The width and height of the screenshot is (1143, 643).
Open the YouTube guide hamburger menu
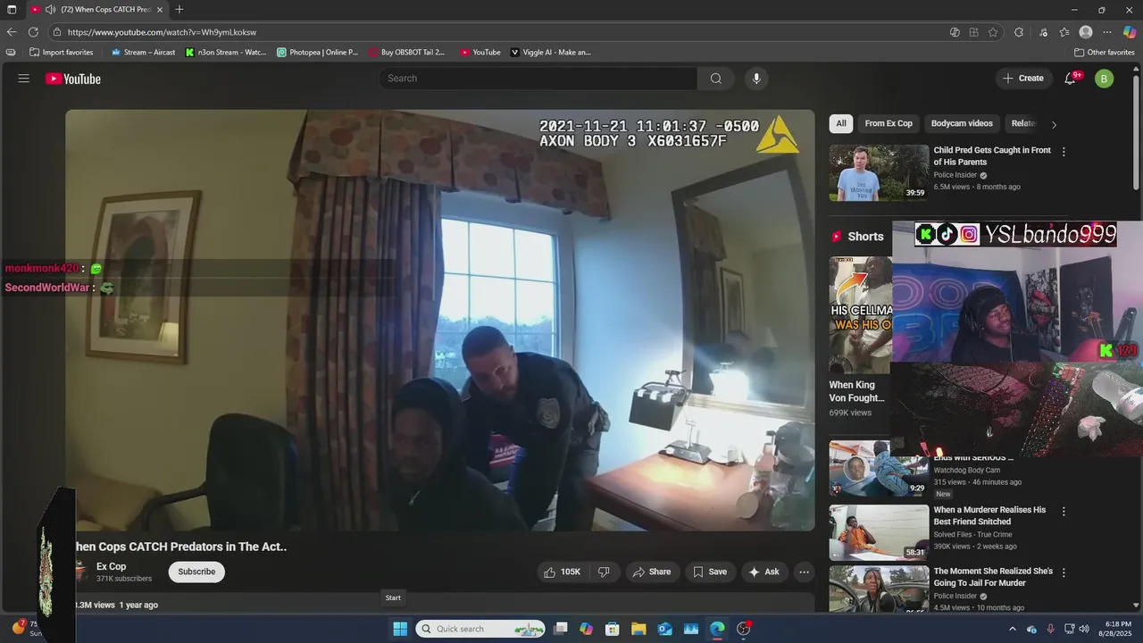click(x=24, y=79)
